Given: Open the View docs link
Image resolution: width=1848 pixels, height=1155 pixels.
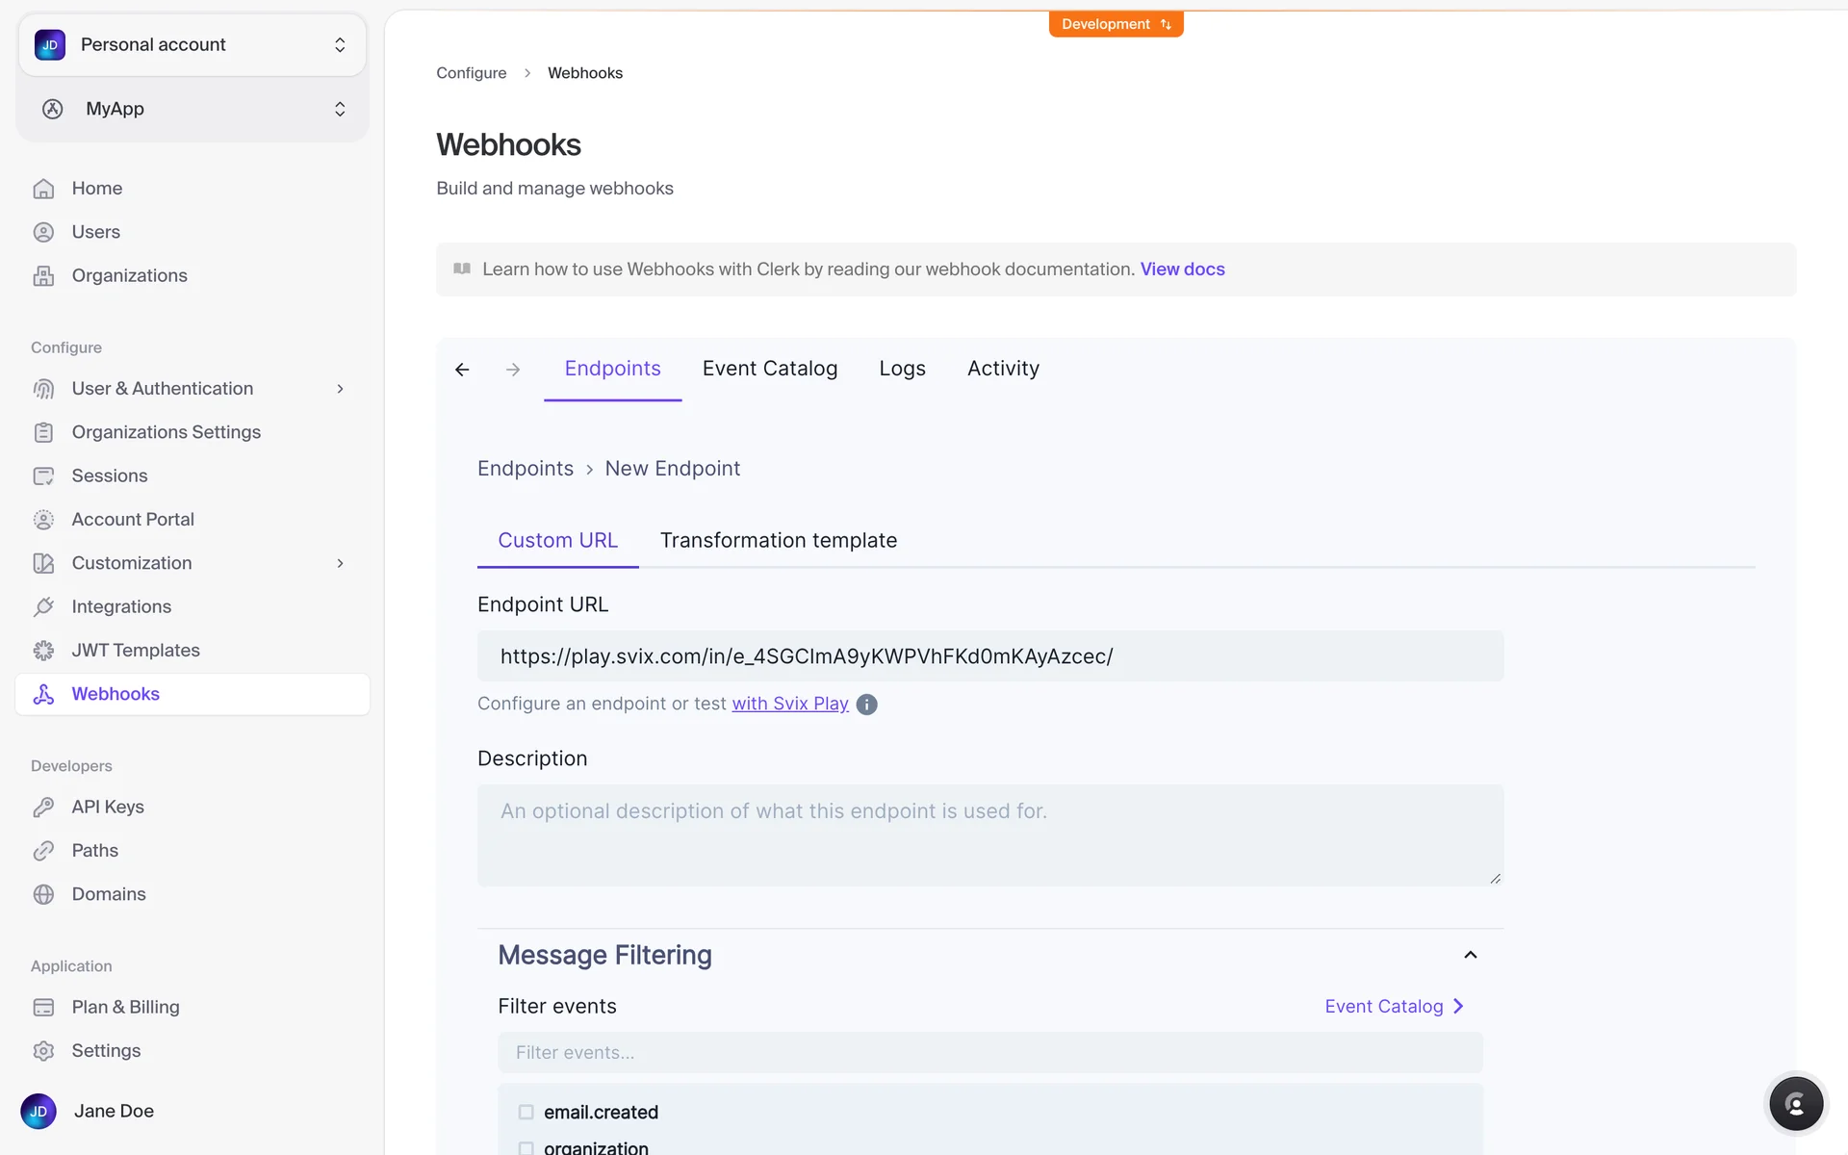Looking at the screenshot, I should click(1182, 269).
